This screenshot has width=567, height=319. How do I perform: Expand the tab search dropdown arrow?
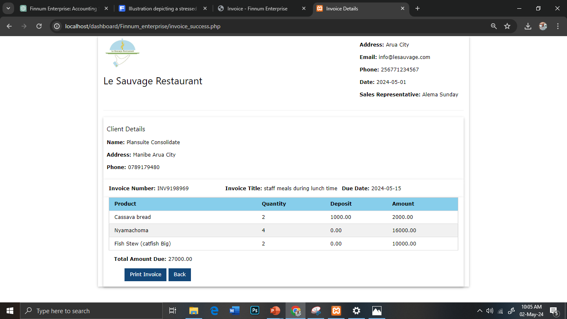coord(8,8)
